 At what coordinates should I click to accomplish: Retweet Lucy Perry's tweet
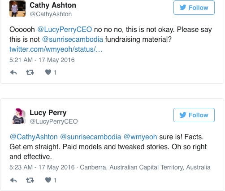coord(30,180)
